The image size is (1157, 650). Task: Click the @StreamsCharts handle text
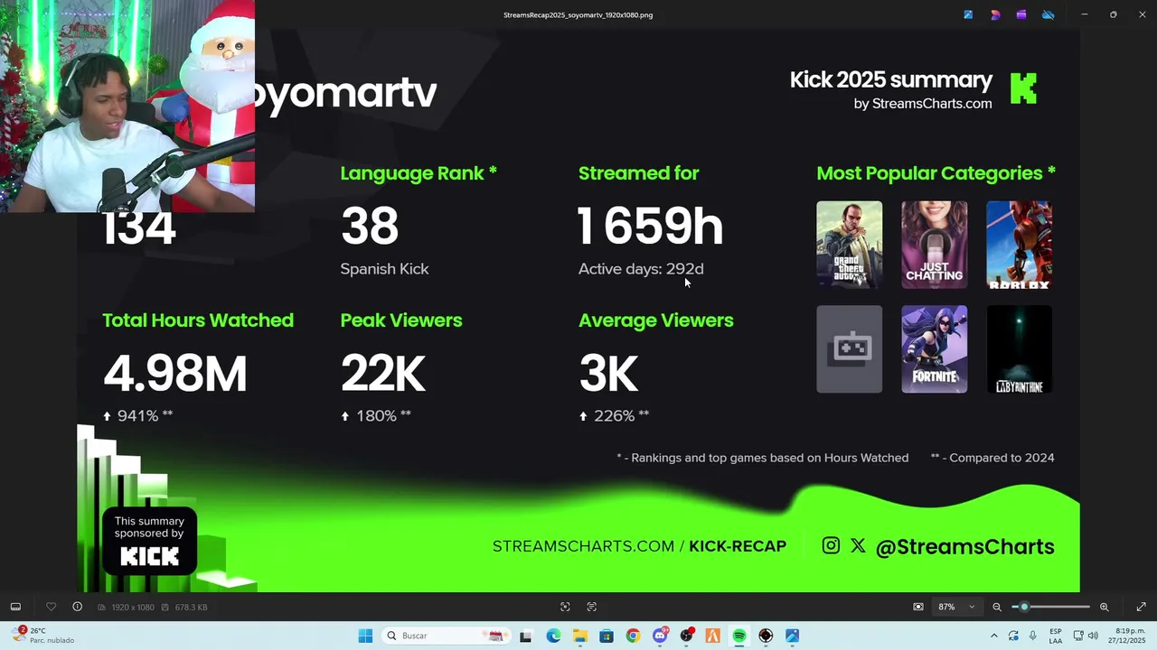964,547
